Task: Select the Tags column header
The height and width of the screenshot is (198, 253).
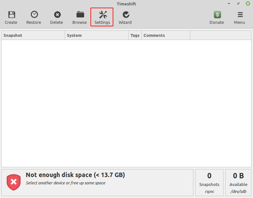Action: (x=135, y=36)
